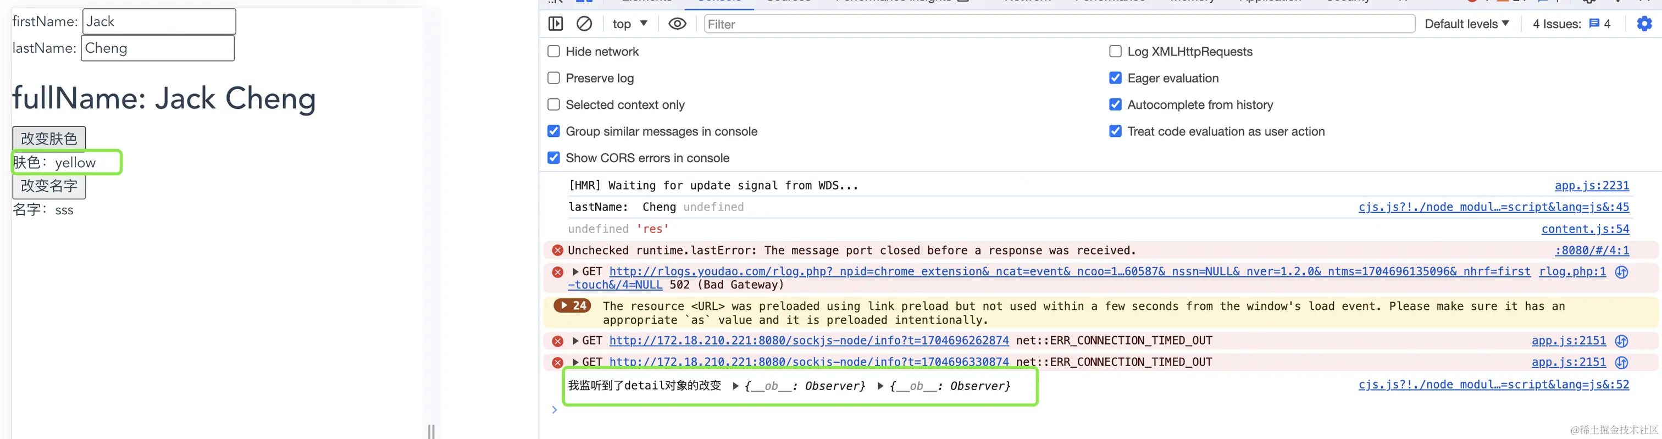1662x439 pixels.
Task: Uncheck Show CORS errors in console
Action: coord(553,158)
